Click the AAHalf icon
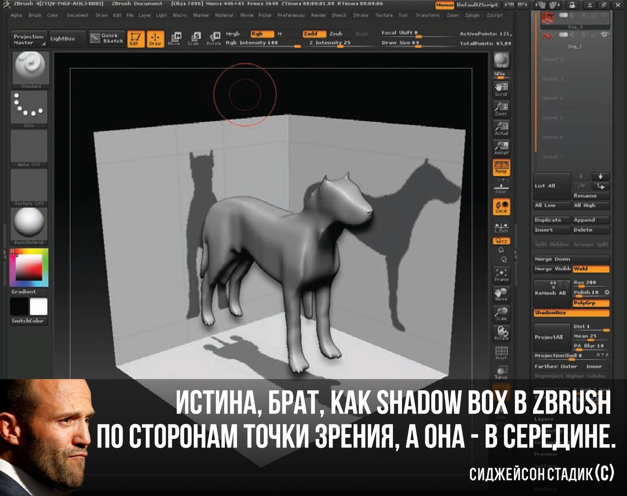627x496 pixels. point(501,148)
